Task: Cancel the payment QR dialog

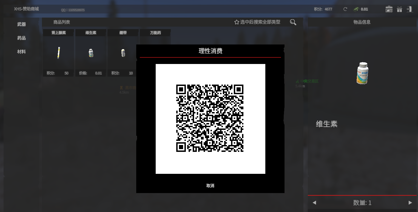Action: [210, 186]
